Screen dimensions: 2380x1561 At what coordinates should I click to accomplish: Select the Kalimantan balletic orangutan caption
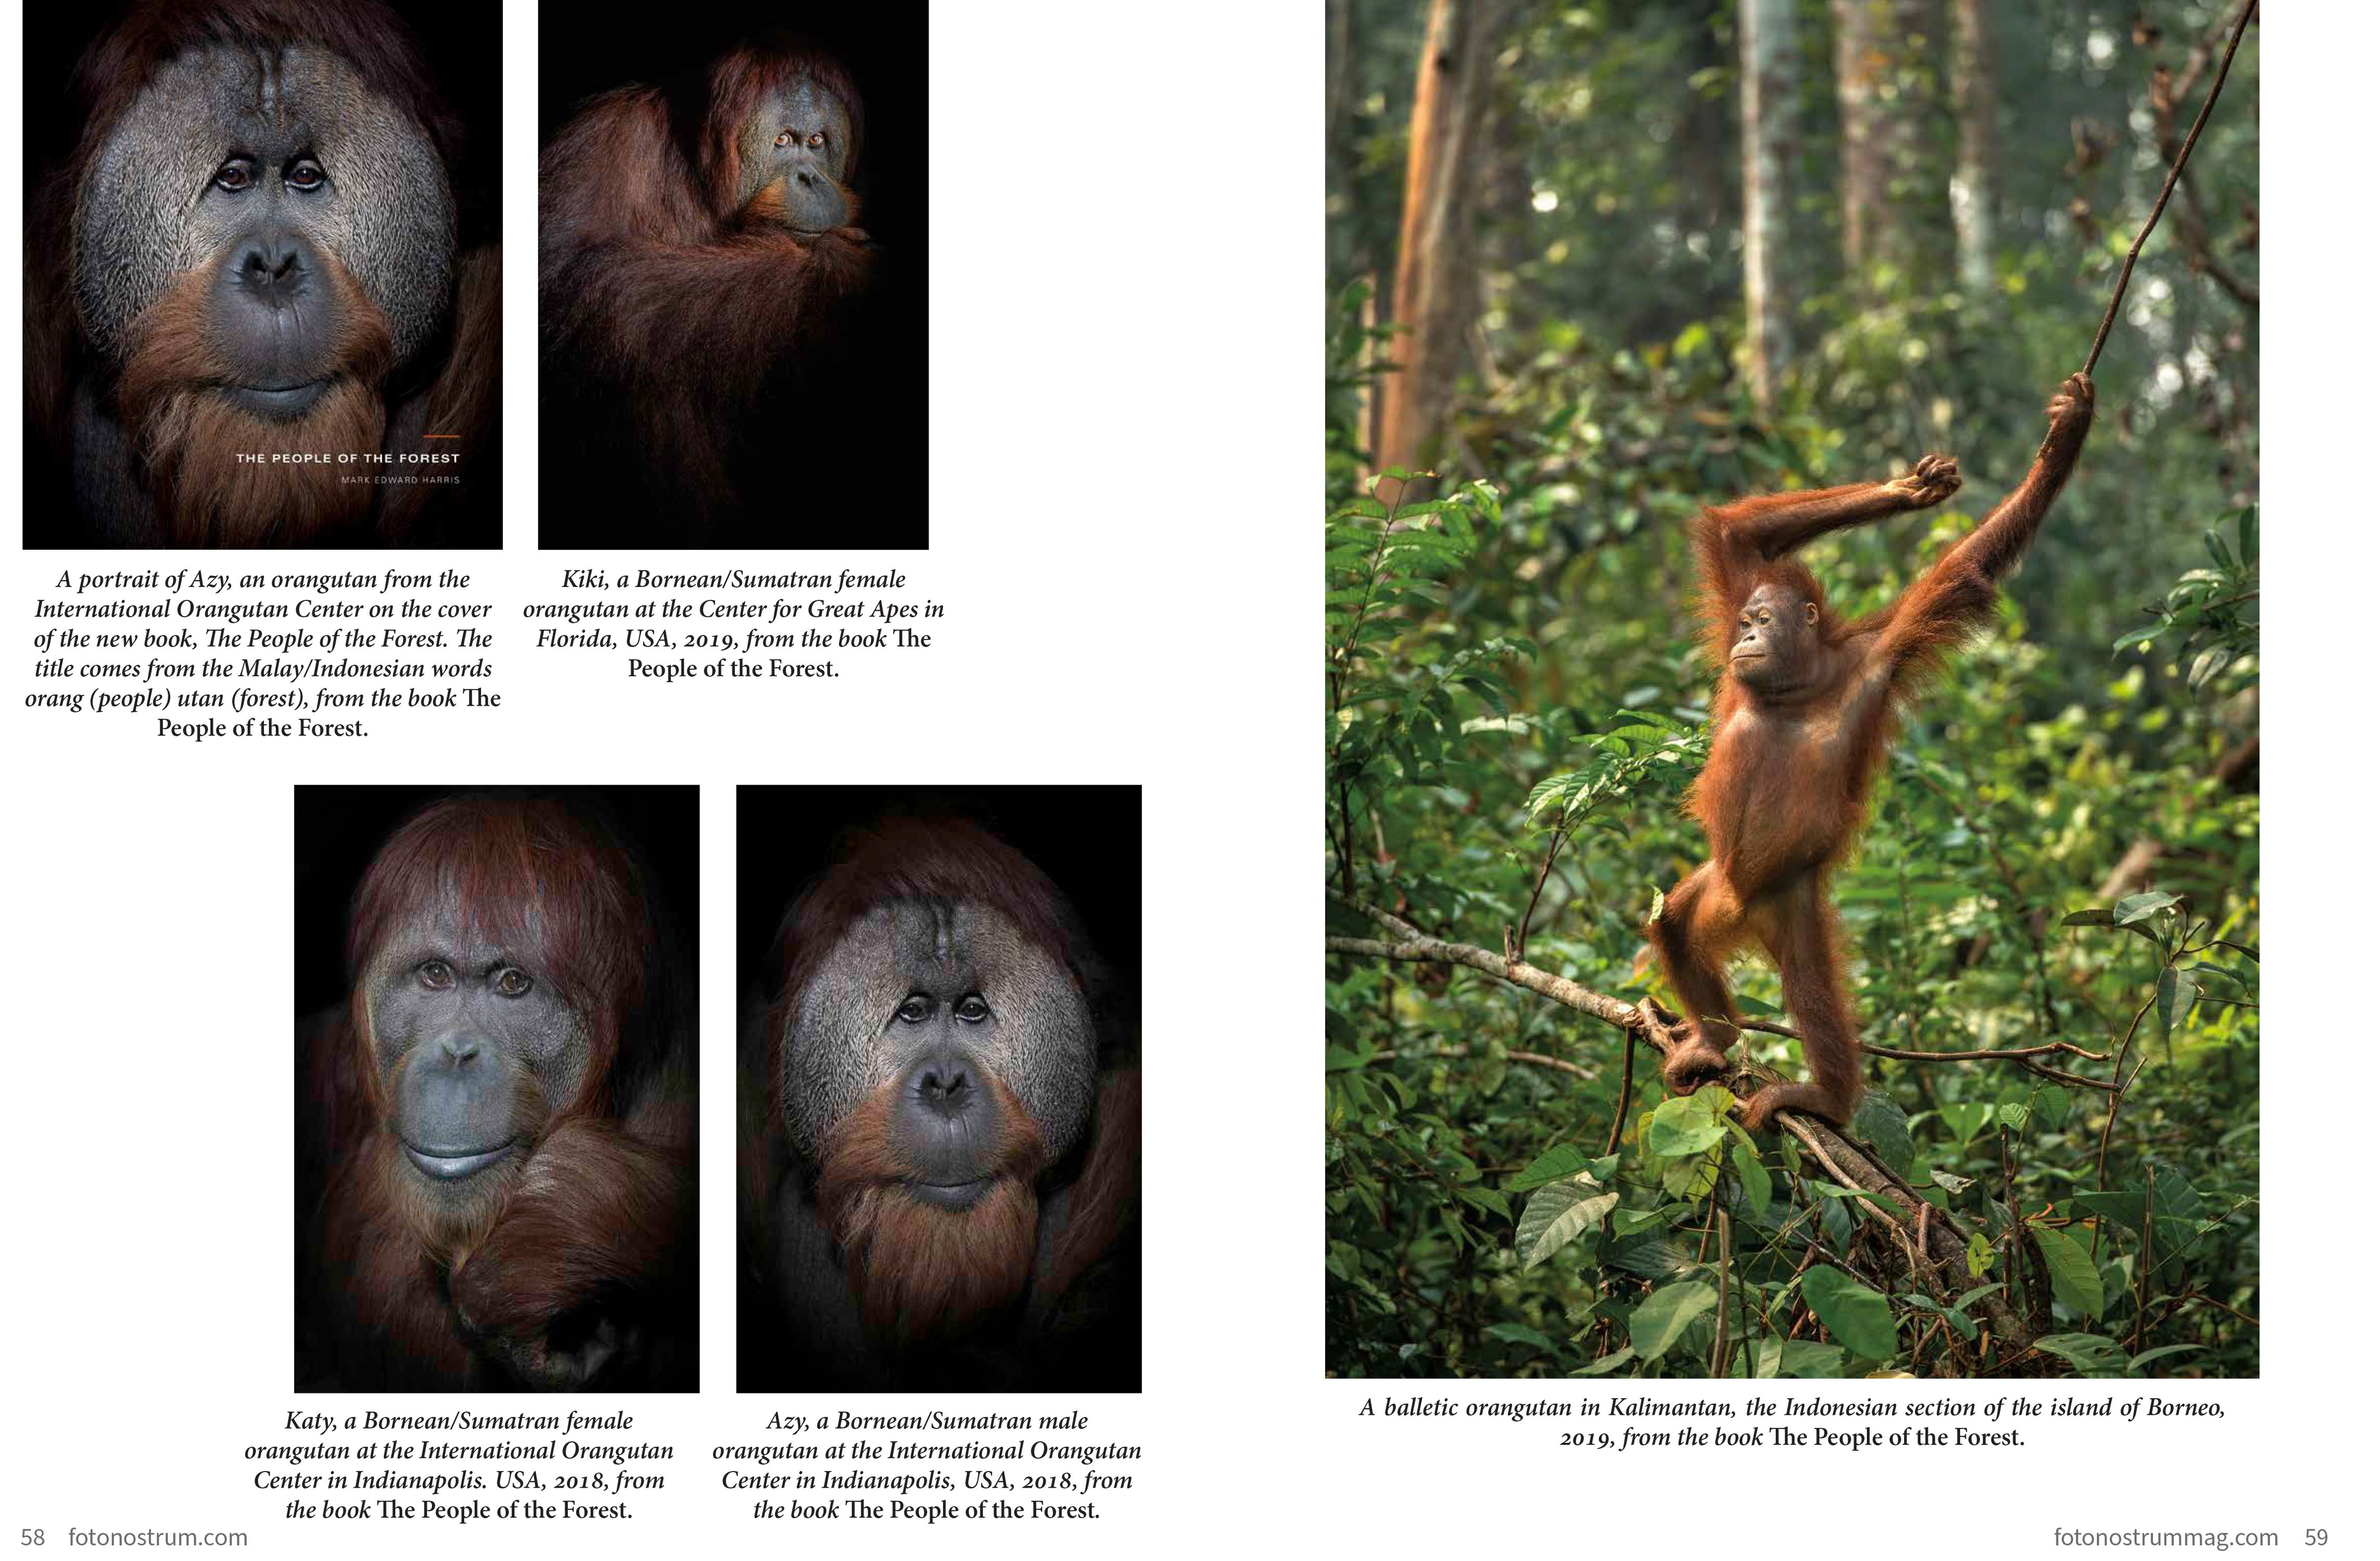pyautogui.click(x=1791, y=1422)
